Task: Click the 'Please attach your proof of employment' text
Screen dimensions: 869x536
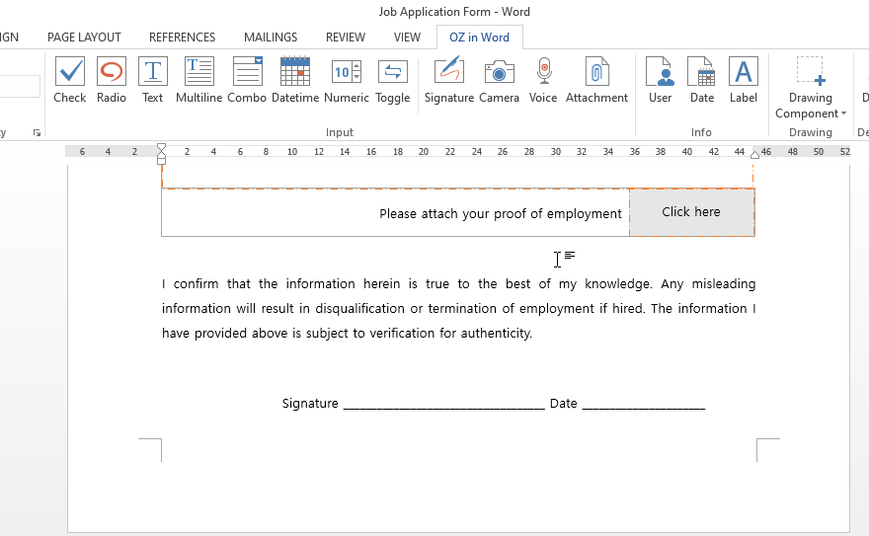Action: pyautogui.click(x=501, y=214)
